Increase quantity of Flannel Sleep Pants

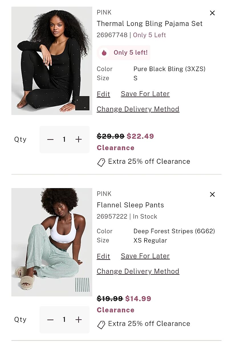[79, 320]
